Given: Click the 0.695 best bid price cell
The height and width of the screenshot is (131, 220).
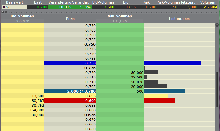Looking at the screenshot, I should click(x=70, y=96).
